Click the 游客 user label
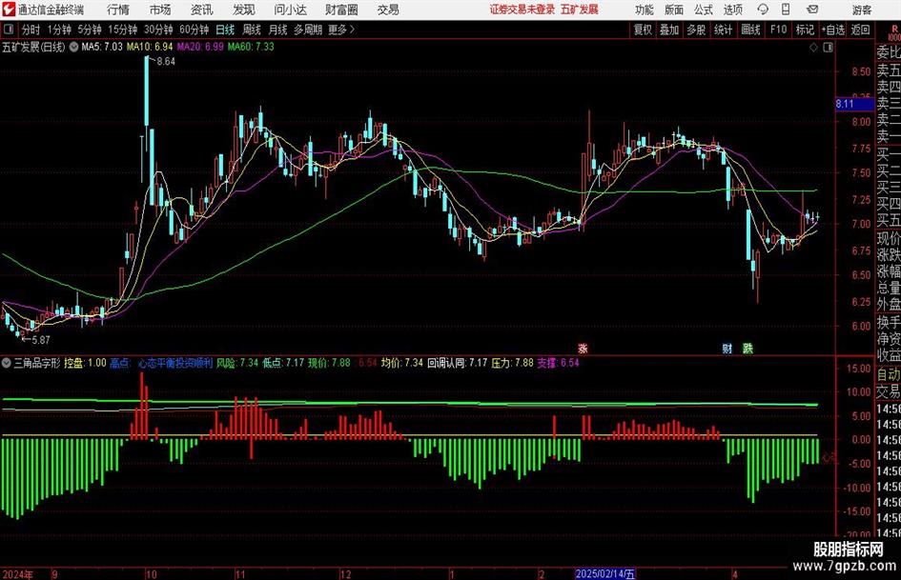901x580 pixels. [861, 10]
